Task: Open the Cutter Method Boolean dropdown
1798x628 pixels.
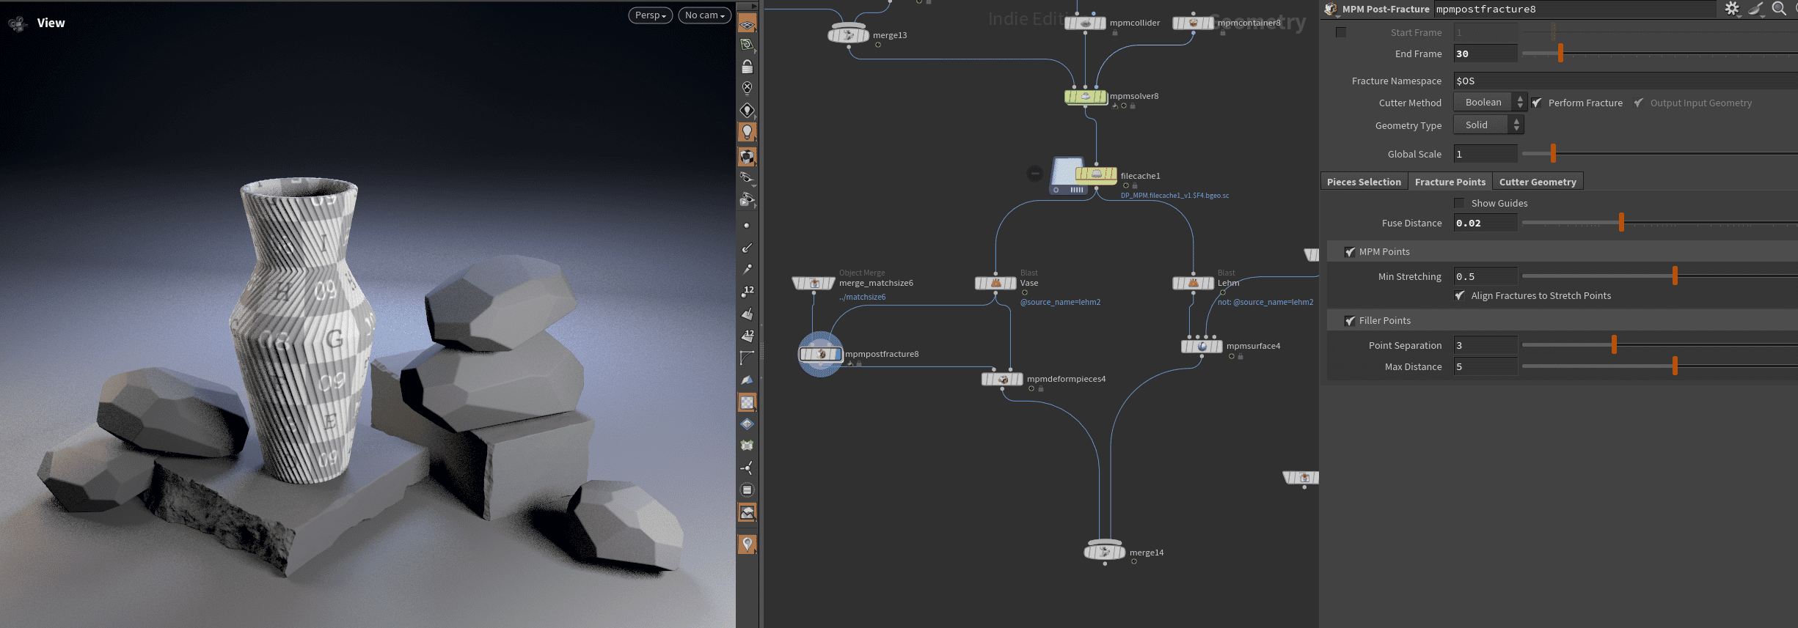Action: pos(1489,103)
